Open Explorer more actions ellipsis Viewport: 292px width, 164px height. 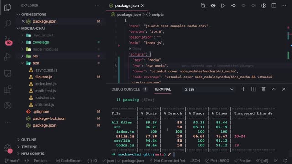coord(97,5)
